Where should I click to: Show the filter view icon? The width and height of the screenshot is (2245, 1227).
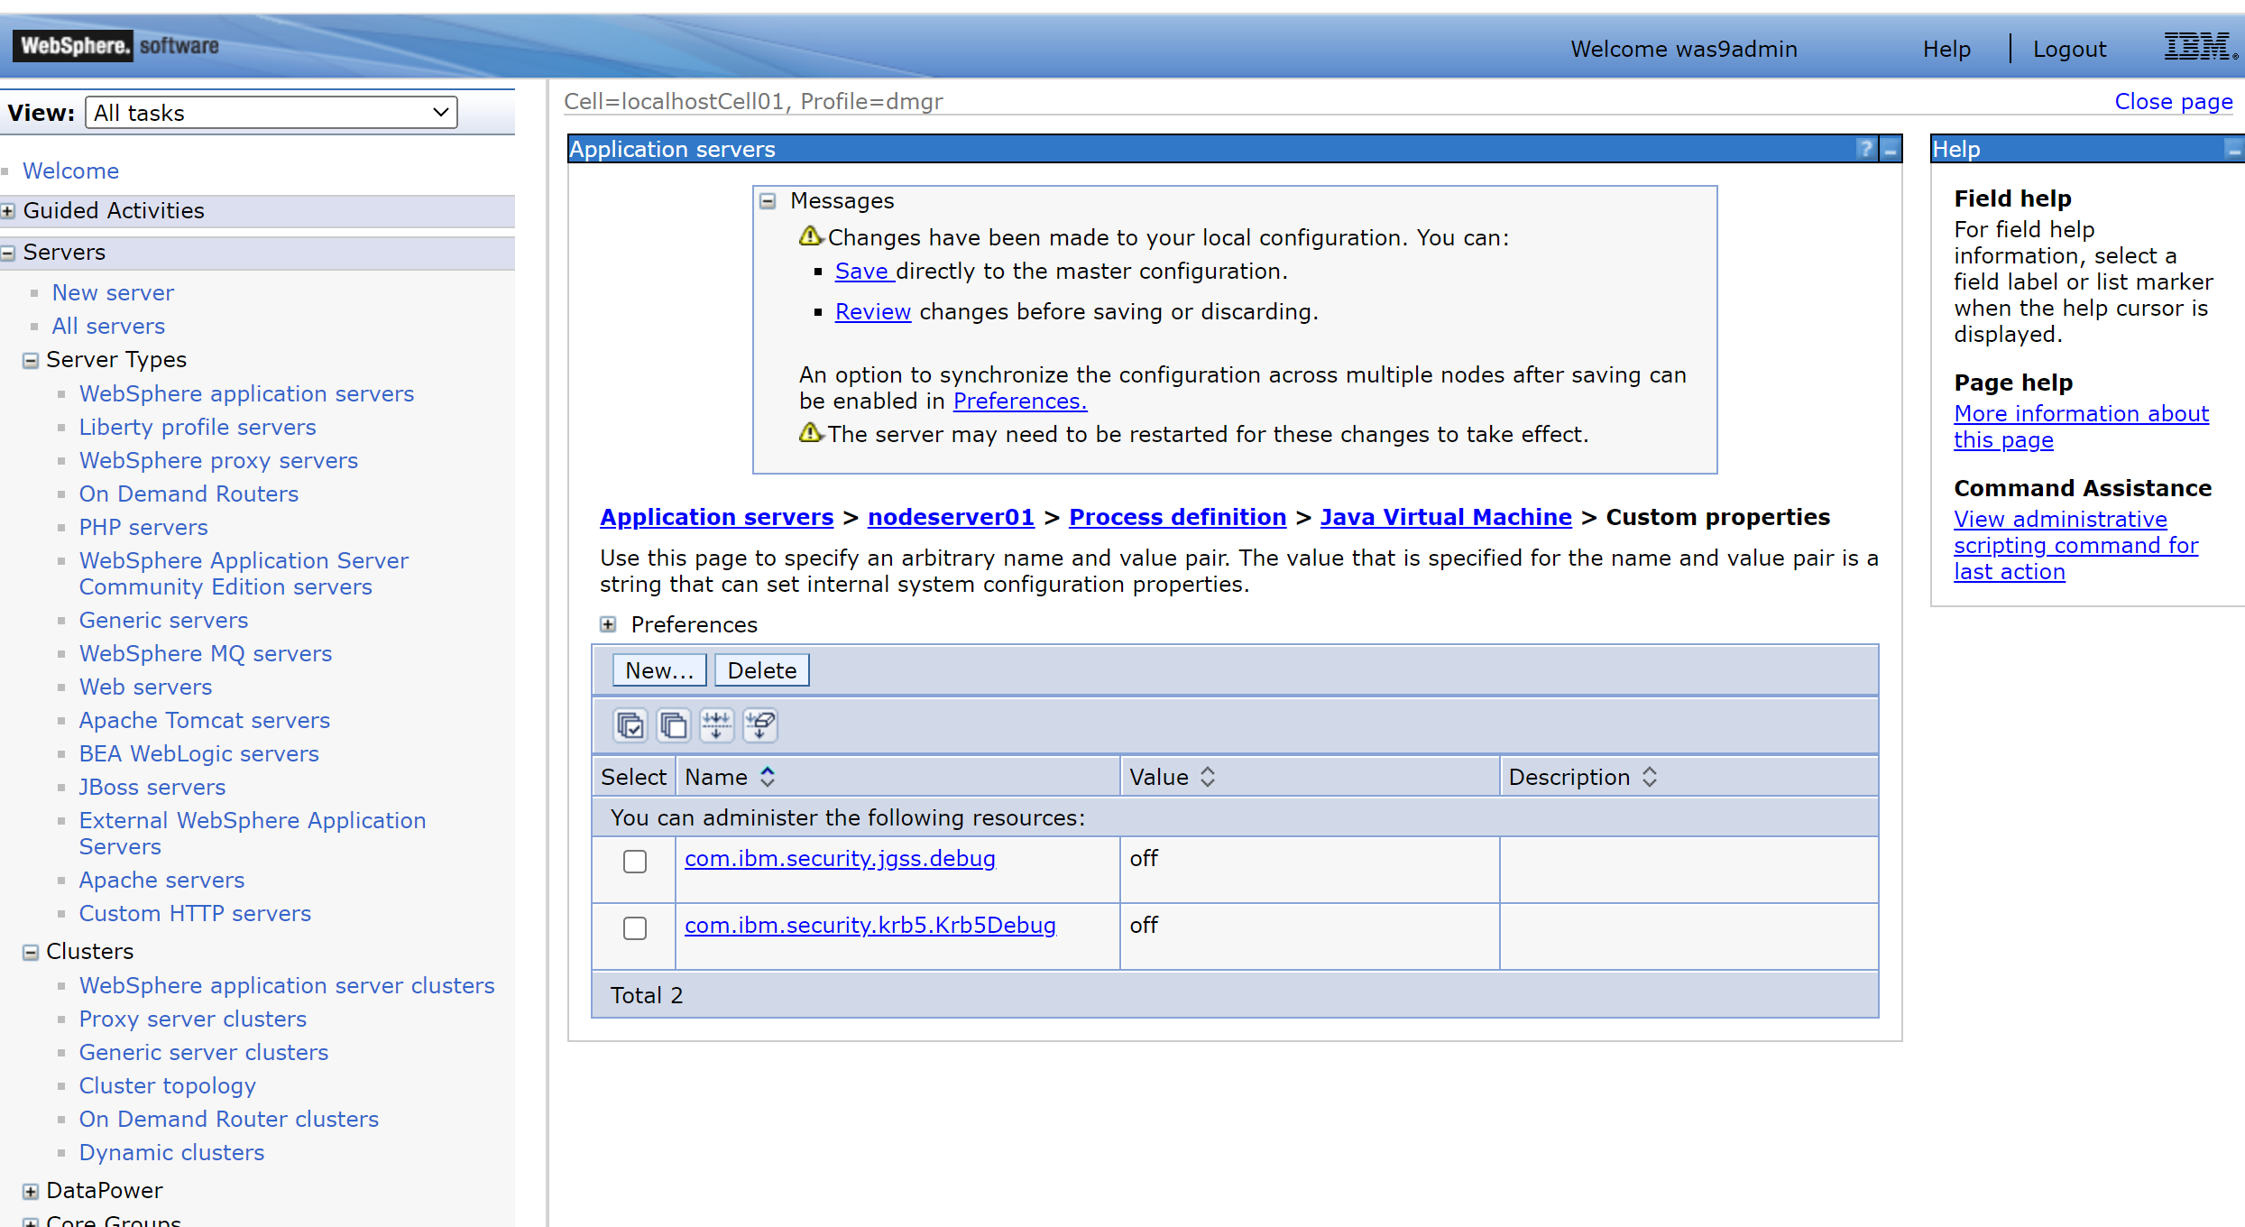(716, 724)
